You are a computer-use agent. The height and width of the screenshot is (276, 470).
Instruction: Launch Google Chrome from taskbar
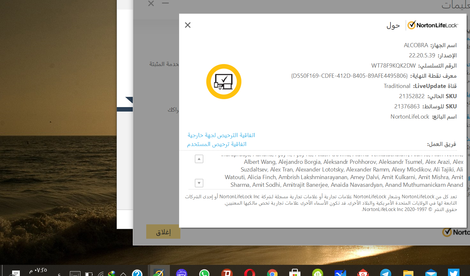[x=272, y=273]
